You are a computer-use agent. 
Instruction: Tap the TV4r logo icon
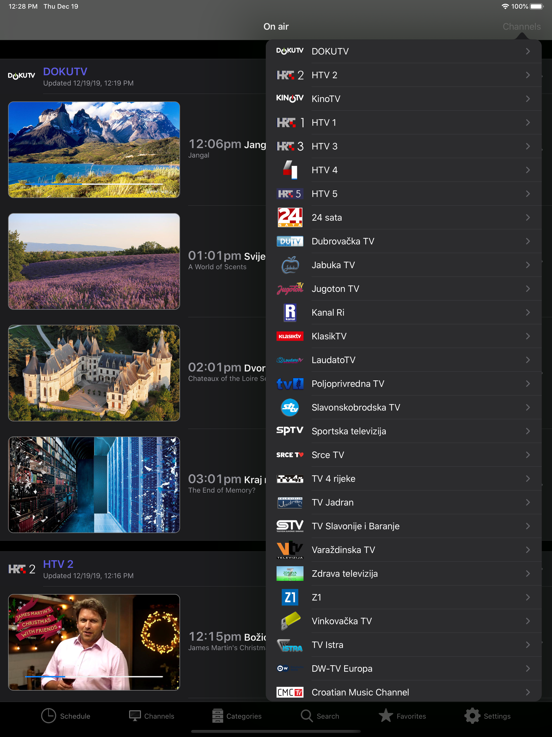pos(290,479)
